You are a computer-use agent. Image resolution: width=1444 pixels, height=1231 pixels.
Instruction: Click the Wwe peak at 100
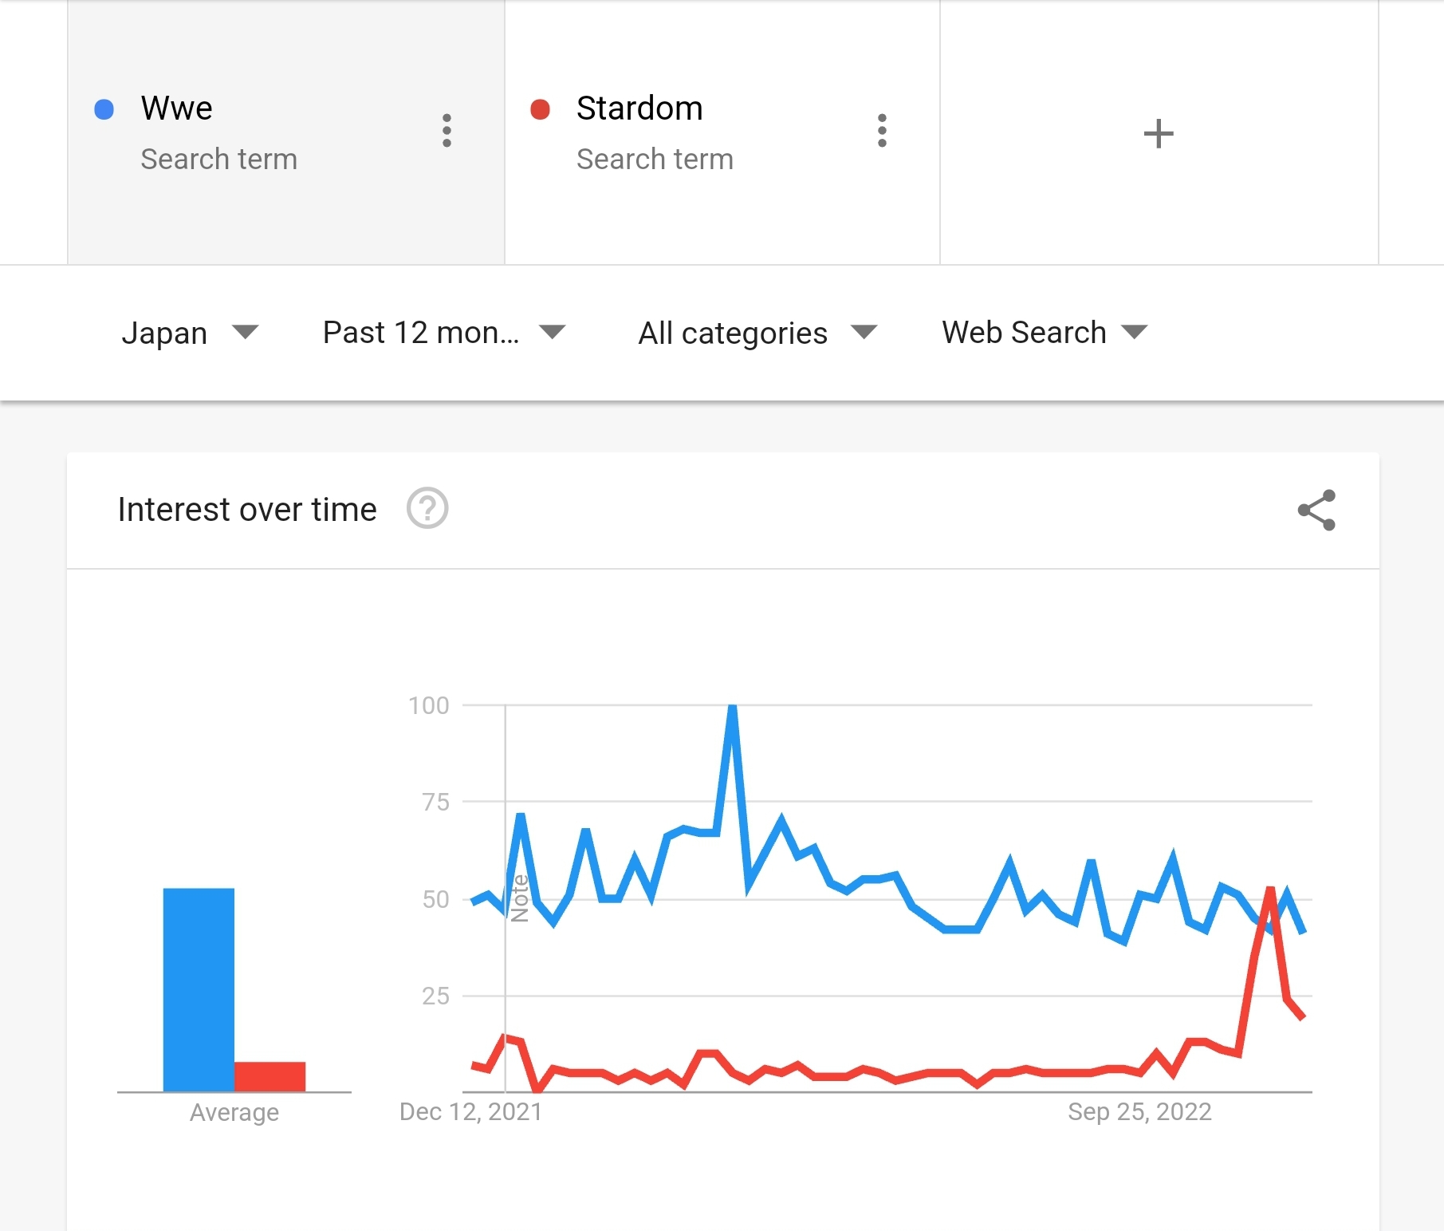pyautogui.click(x=732, y=708)
